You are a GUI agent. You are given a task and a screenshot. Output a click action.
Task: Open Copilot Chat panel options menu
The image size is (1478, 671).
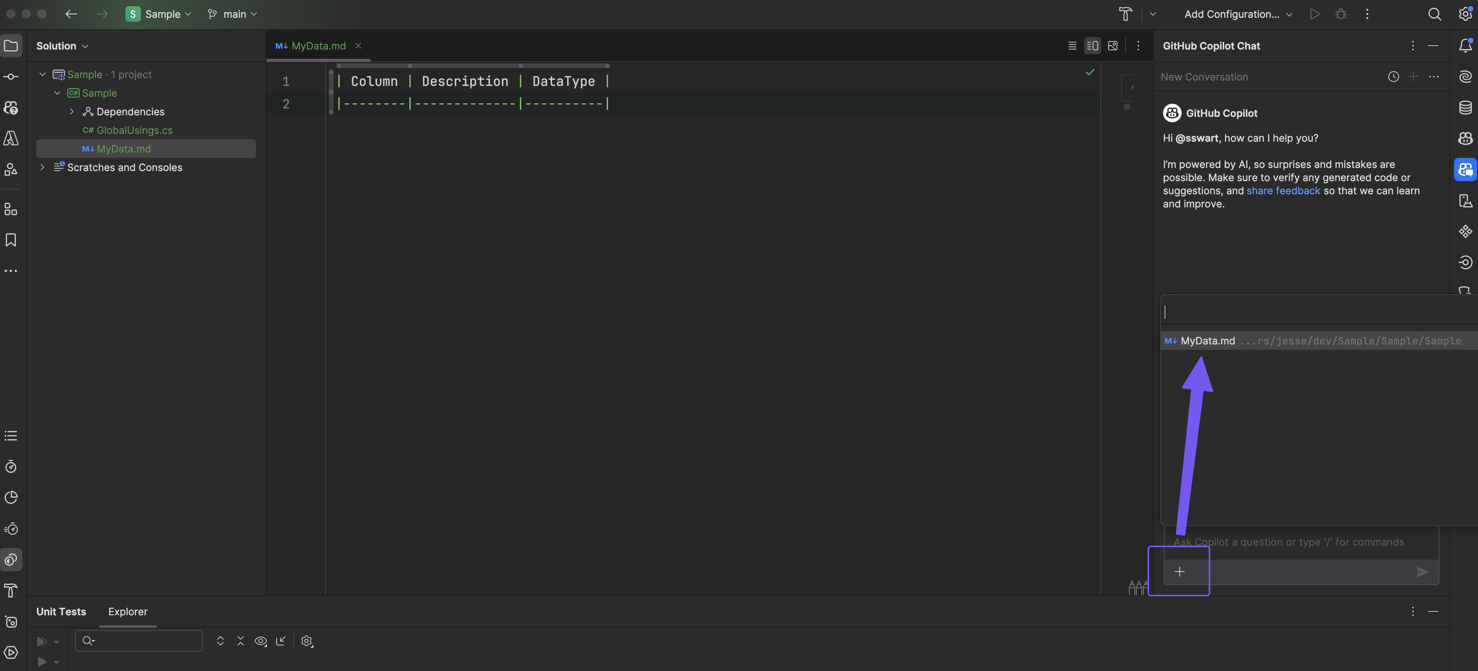tap(1413, 46)
